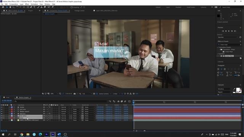244x137 pixels.
Task: Open track matte dropdown for 'just now' layer
Action: 76,109
